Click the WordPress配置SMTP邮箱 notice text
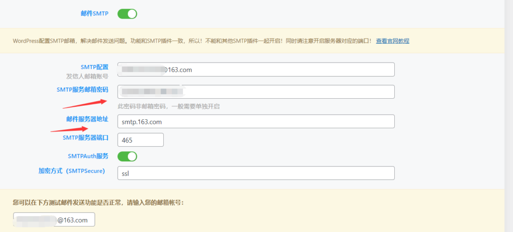Viewport: 513px width, 232px height. tap(192, 41)
